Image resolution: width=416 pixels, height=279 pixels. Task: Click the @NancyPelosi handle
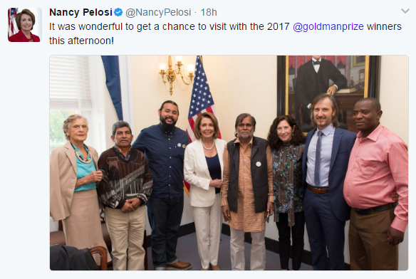[x=158, y=12]
